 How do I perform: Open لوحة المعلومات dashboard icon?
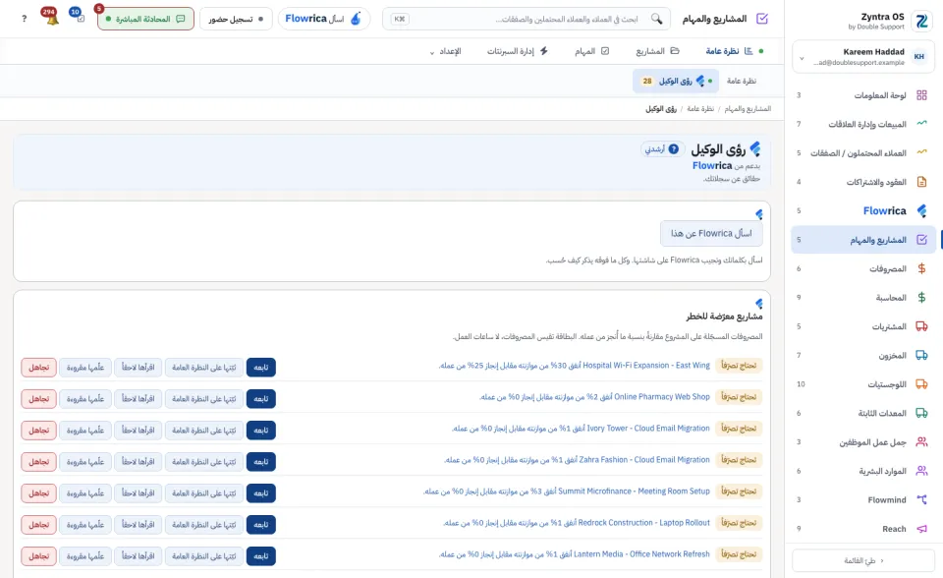tap(921, 95)
